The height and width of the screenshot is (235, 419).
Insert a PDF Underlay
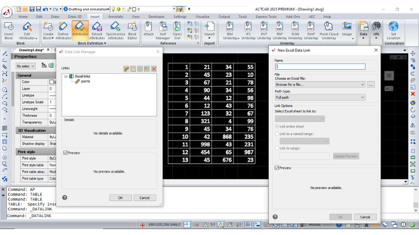coord(280,31)
